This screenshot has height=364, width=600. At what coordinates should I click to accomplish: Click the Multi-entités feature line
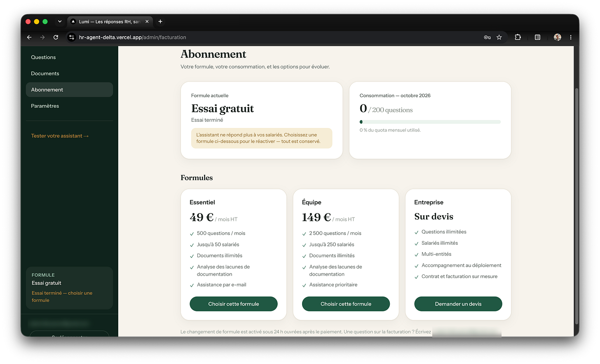[436, 254]
